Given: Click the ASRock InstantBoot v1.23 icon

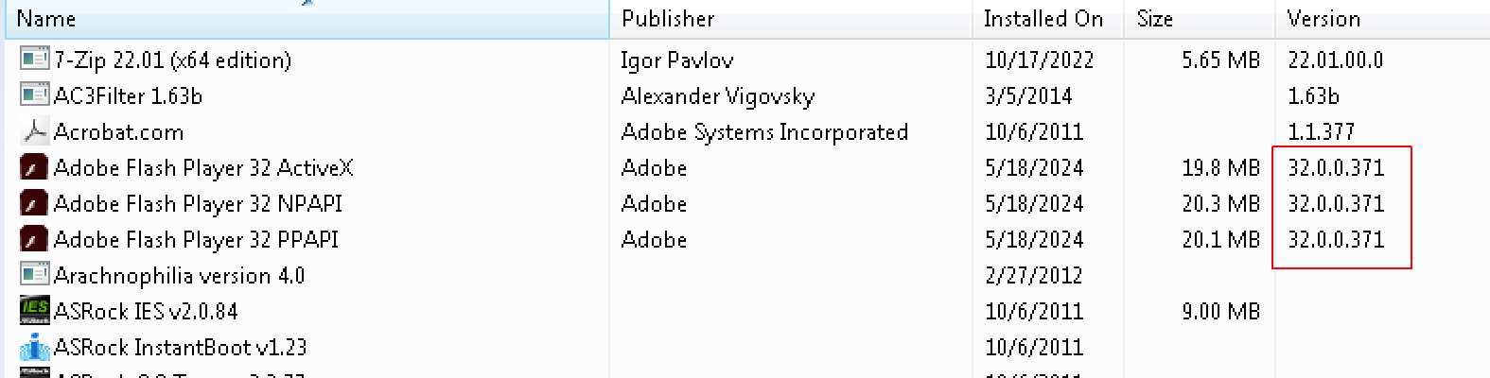Looking at the screenshot, I should (x=35, y=347).
